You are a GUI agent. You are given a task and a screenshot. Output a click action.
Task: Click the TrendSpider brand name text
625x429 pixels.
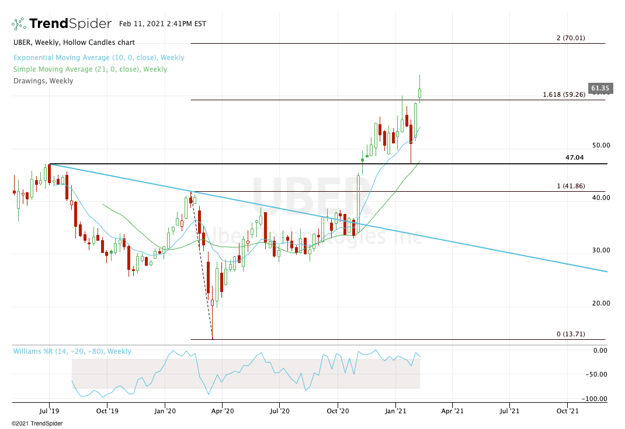pos(70,23)
